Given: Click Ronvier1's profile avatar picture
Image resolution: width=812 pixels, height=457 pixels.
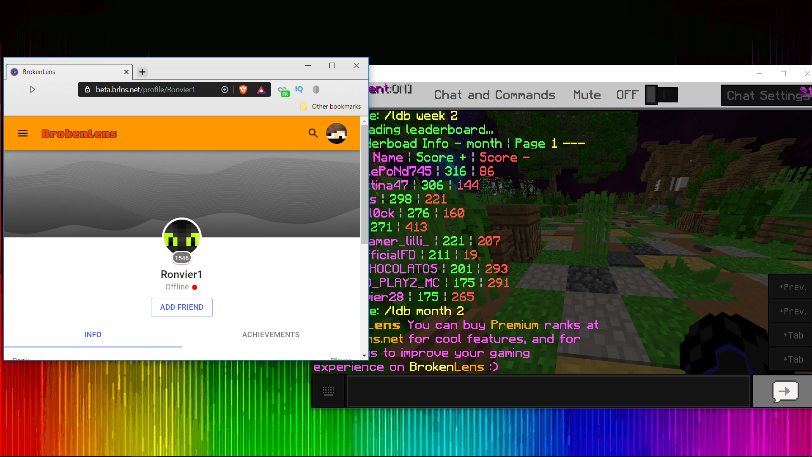Looking at the screenshot, I should point(182,237).
